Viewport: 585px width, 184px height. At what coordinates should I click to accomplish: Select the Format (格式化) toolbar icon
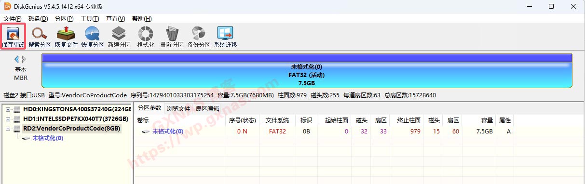click(x=146, y=37)
